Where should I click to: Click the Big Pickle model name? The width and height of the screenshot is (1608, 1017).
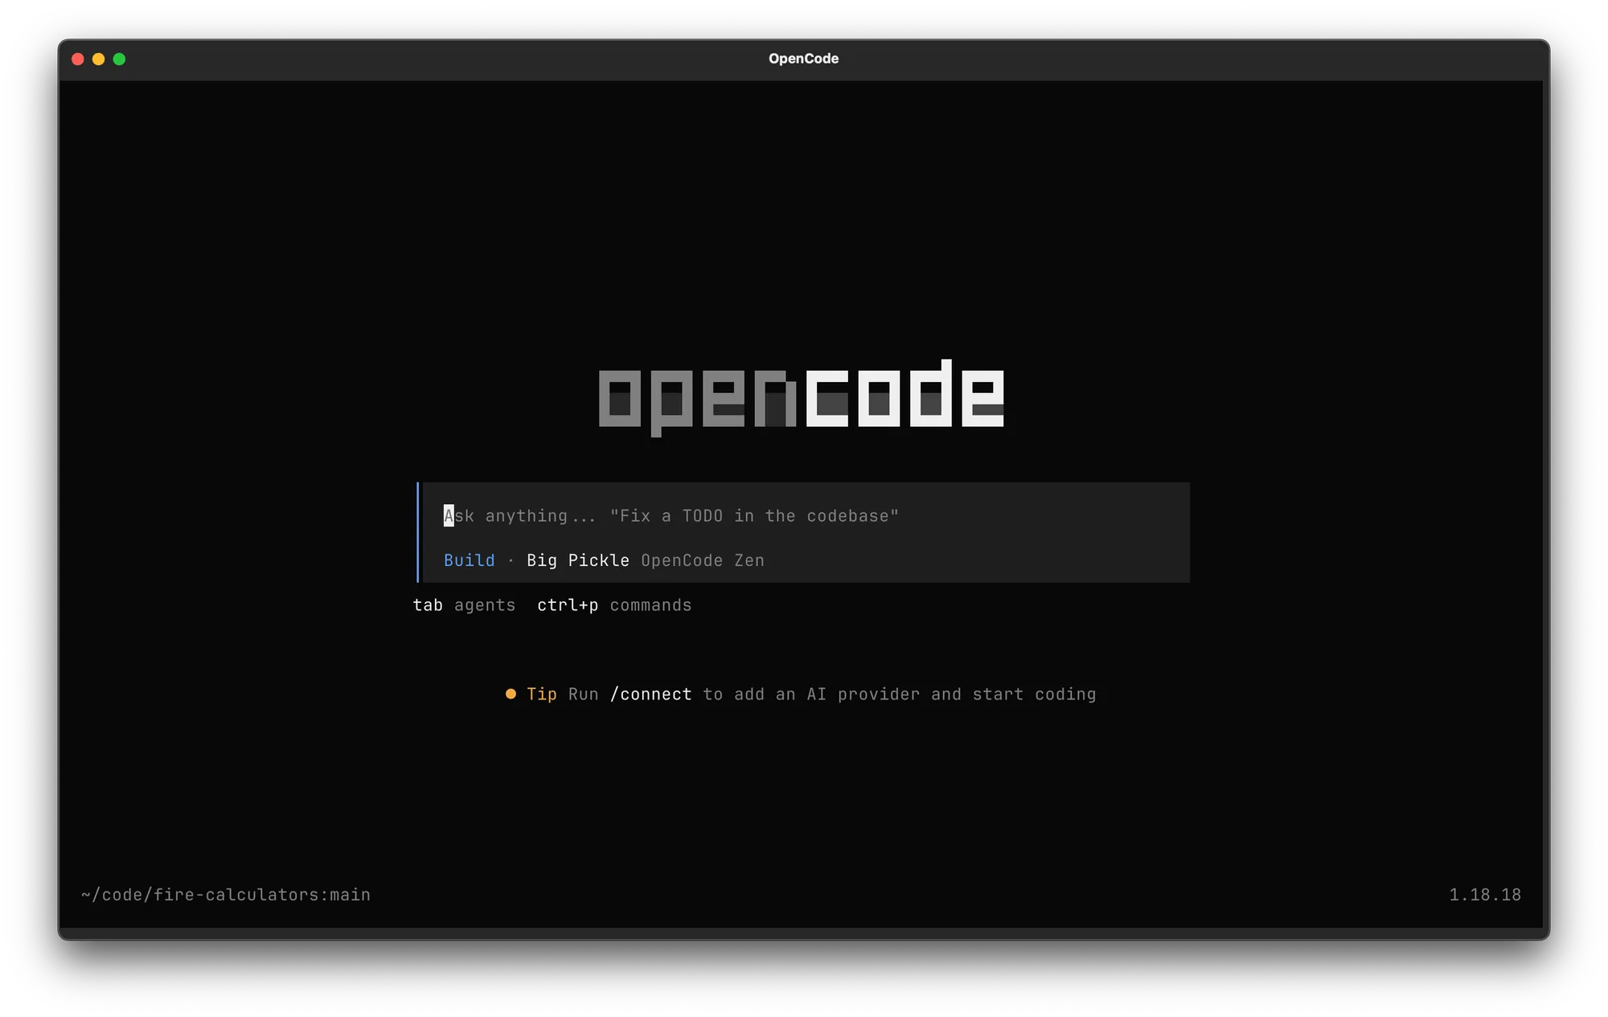coord(577,560)
